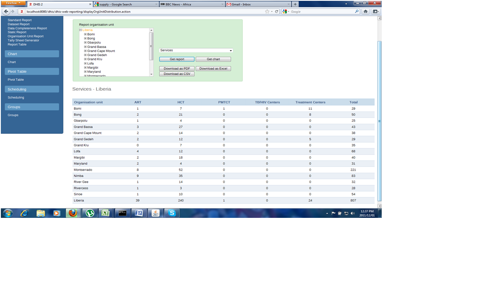Expand the Grand Bassa tree node

tap(85, 47)
